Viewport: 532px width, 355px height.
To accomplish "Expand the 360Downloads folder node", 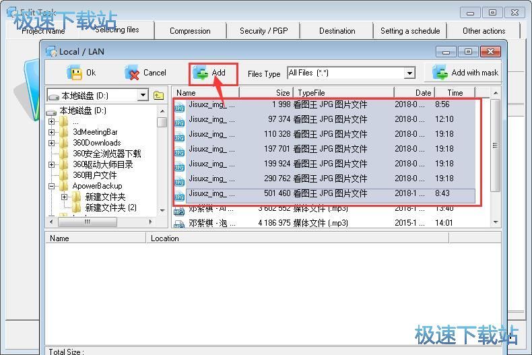I will (52, 143).
